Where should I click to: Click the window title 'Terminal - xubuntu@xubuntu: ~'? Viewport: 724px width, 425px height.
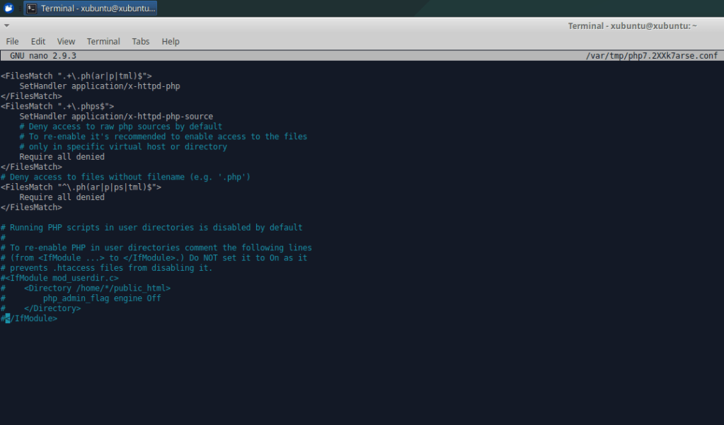click(x=632, y=25)
